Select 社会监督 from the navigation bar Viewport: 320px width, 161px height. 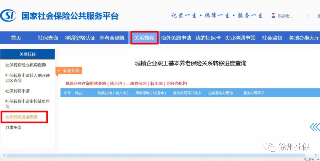click(272, 38)
